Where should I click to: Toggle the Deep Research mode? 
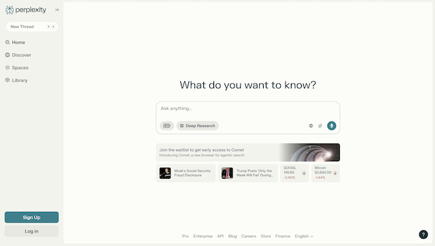(x=198, y=126)
